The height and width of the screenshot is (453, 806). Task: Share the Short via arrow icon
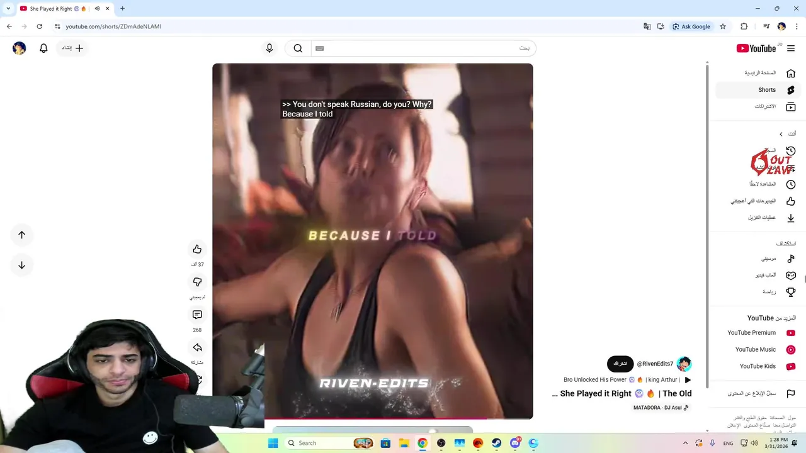[x=197, y=347]
